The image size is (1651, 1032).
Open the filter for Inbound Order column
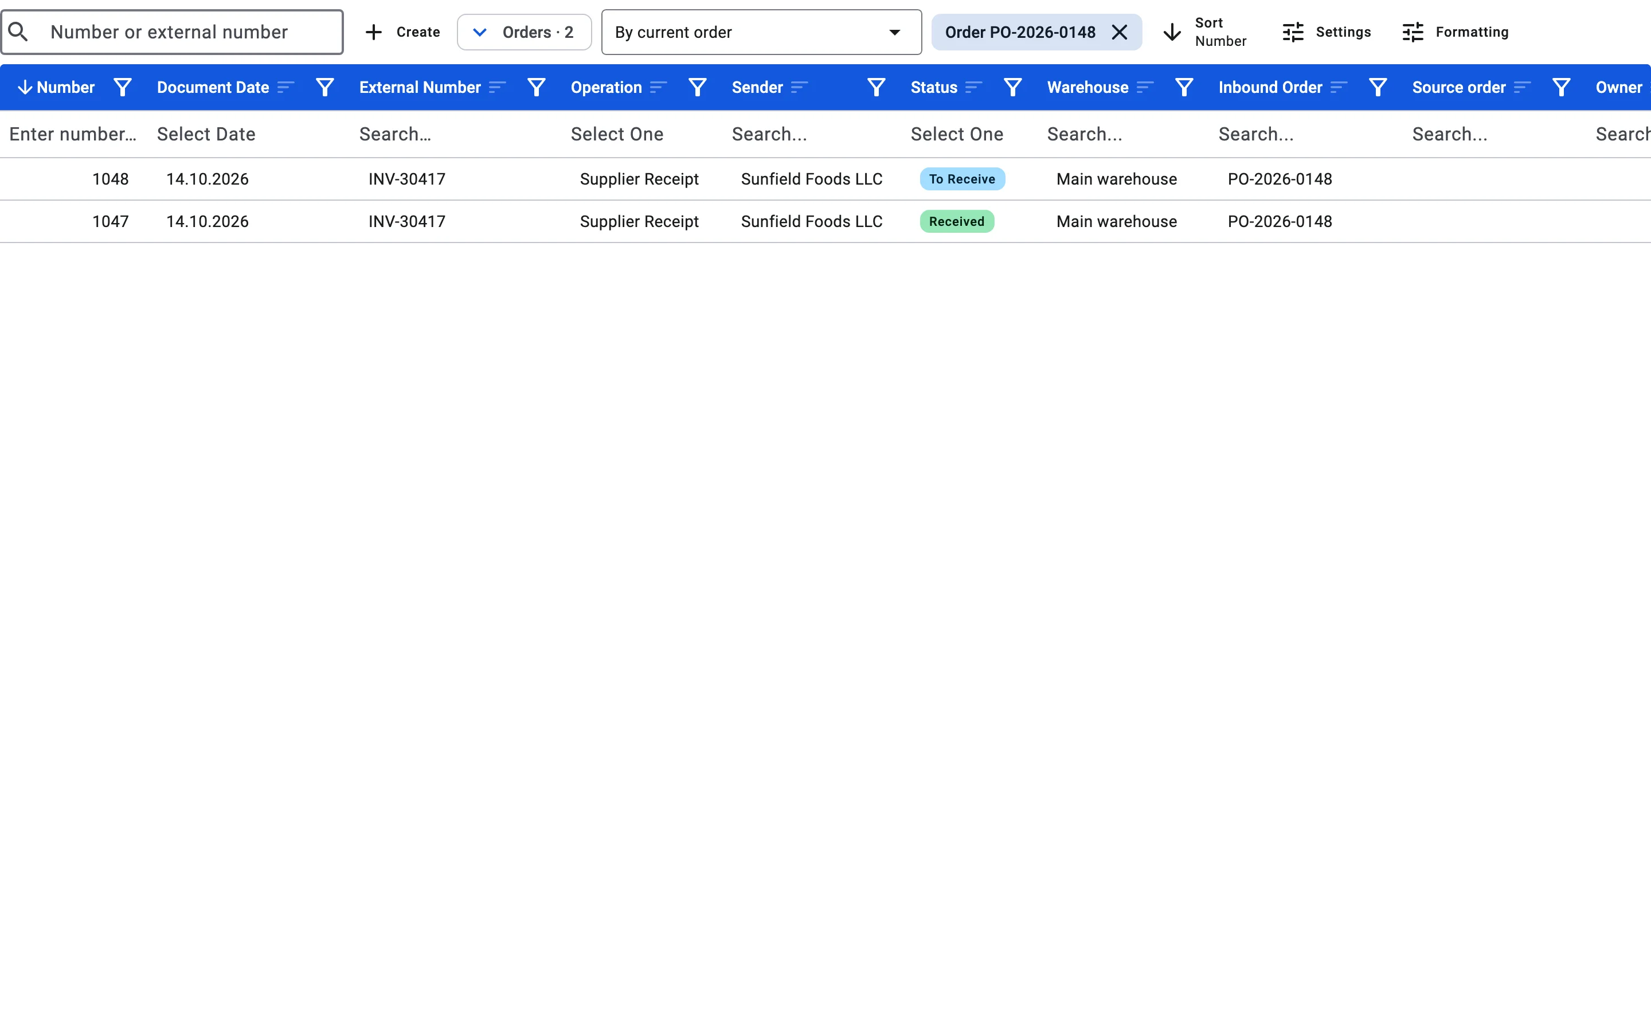[1378, 87]
